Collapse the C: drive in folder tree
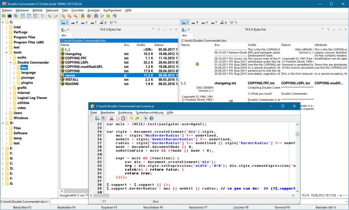The image size is (349, 210). (x=3, y=22)
